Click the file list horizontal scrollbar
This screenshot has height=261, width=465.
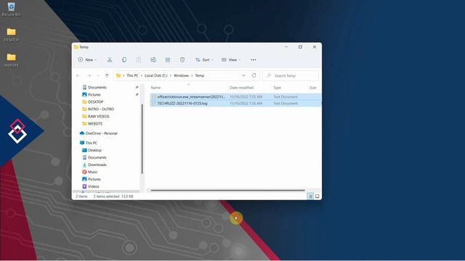pyautogui.click(x=227, y=190)
